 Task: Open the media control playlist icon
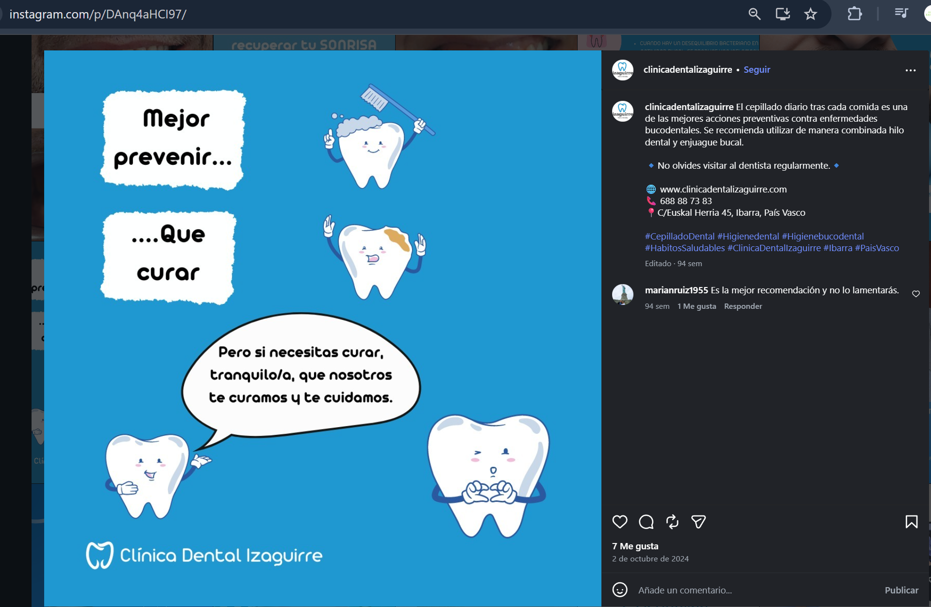901,13
